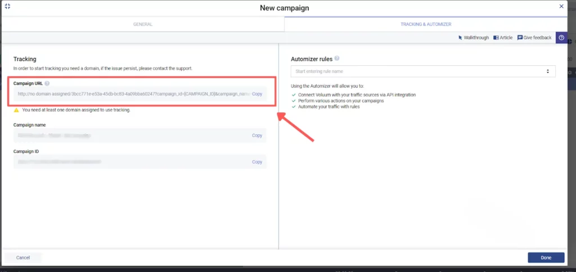Click the Article book icon
576x272 pixels.
click(496, 38)
